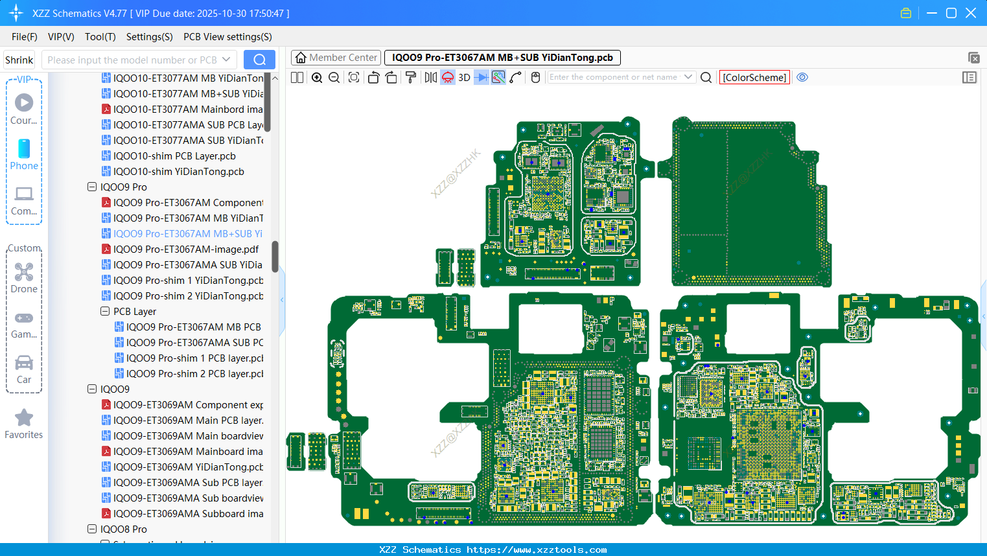
Task: Click the fit-to-screen icon in toolbar
Action: click(354, 78)
